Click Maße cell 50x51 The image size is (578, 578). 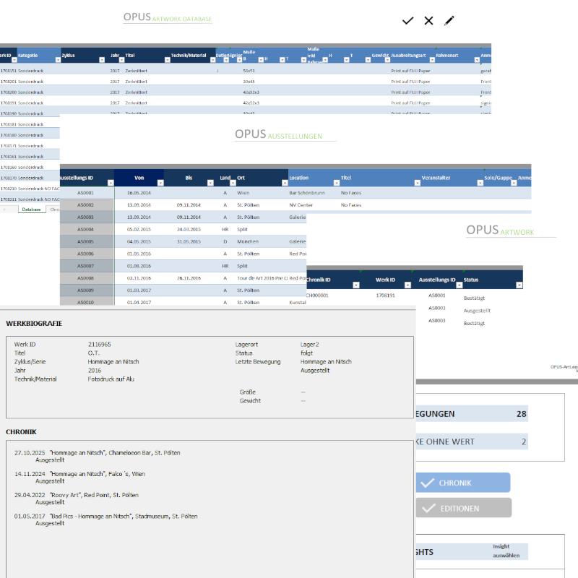click(x=249, y=70)
